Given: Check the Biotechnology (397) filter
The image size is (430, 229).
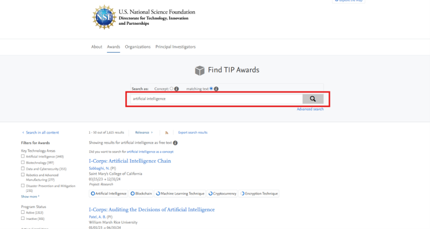Looking at the screenshot, I should coord(23,162).
